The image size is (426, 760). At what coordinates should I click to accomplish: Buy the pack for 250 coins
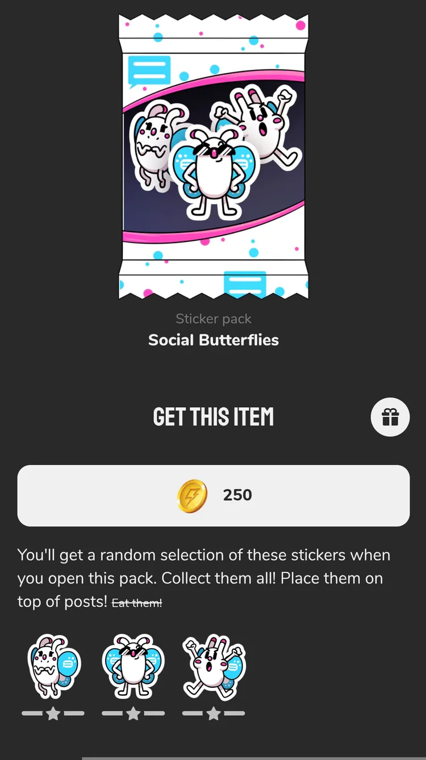[214, 495]
